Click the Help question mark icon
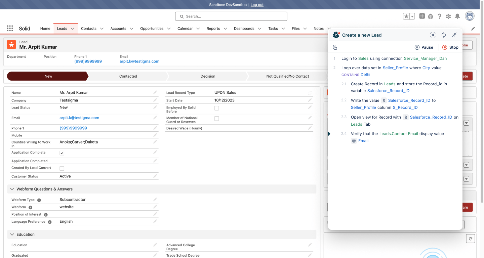This screenshot has height=258, width=484. pos(439,16)
